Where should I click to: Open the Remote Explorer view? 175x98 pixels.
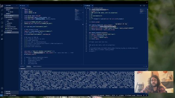point(2,23)
